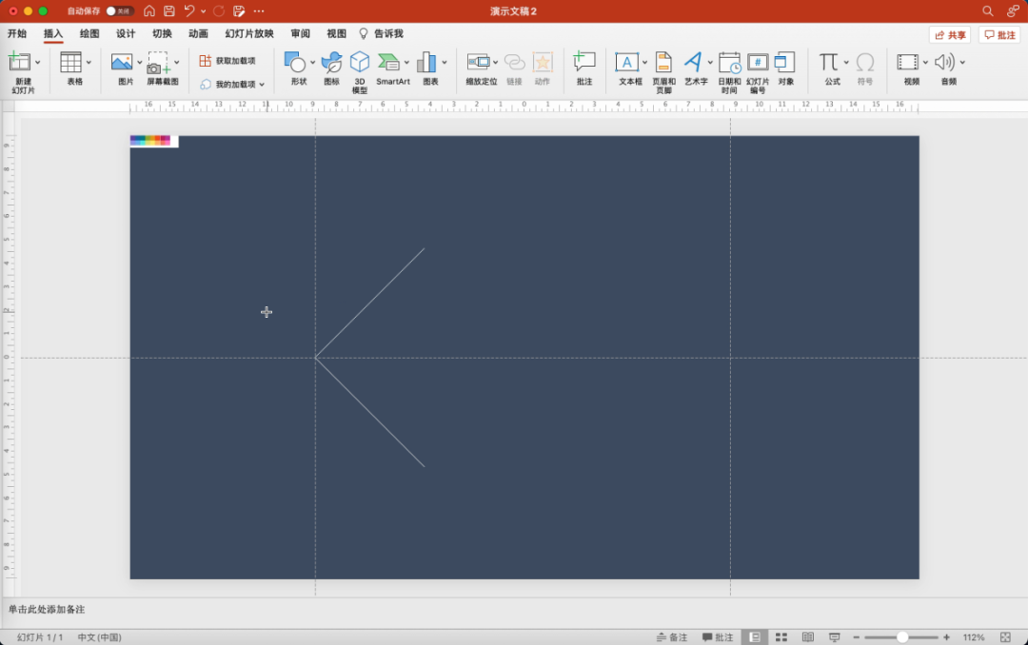The height and width of the screenshot is (645, 1028).
Task: Adjust the zoom slider handle
Action: 902,637
